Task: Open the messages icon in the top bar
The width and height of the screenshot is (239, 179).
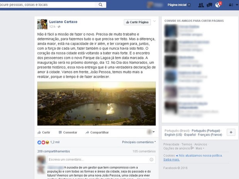Action: (209, 5)
